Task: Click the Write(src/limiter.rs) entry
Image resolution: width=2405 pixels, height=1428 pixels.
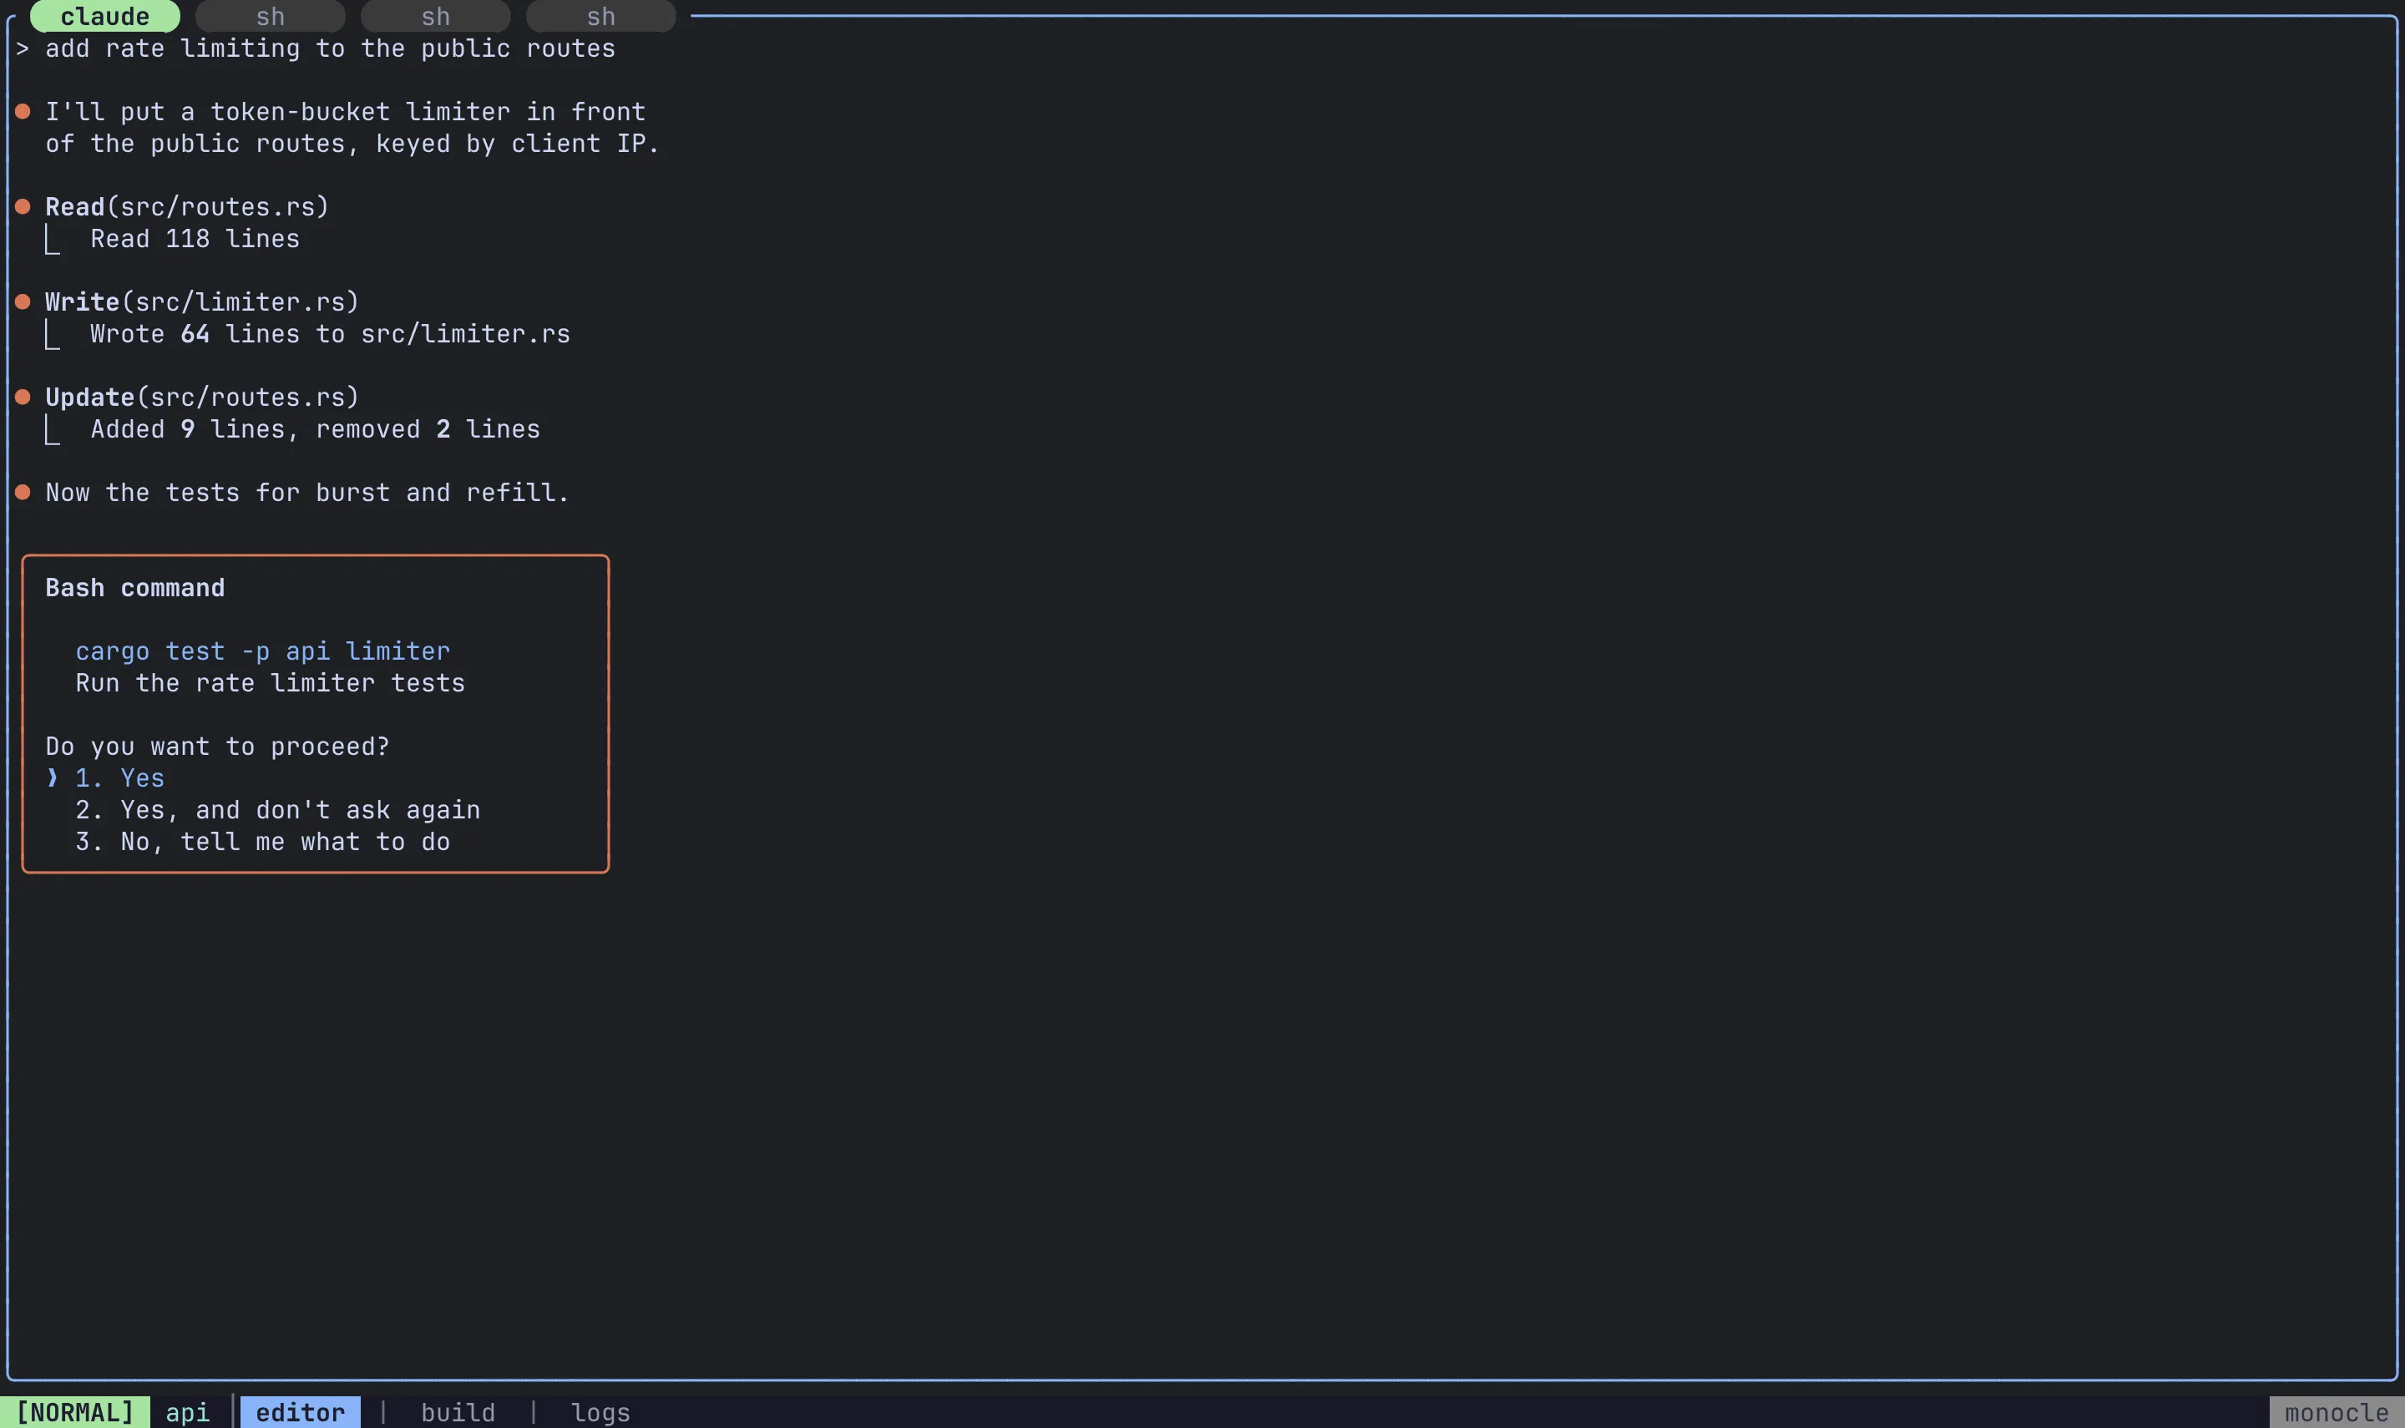Action: click(x=202, y=301)
